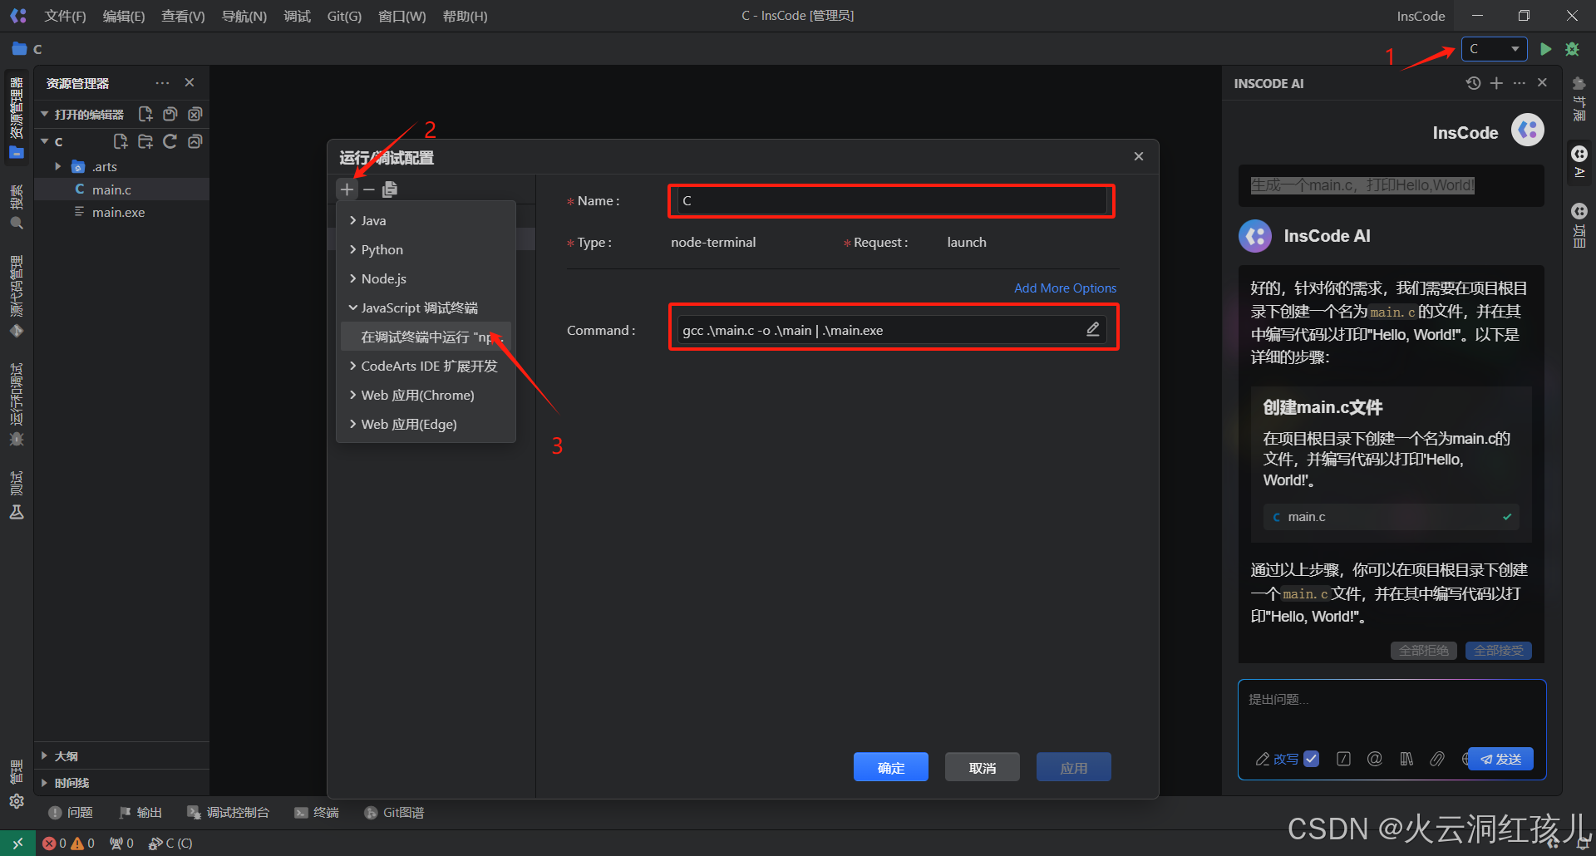
Task: Open run and debug view in activity bar
Action: click(x=17, y=405)
